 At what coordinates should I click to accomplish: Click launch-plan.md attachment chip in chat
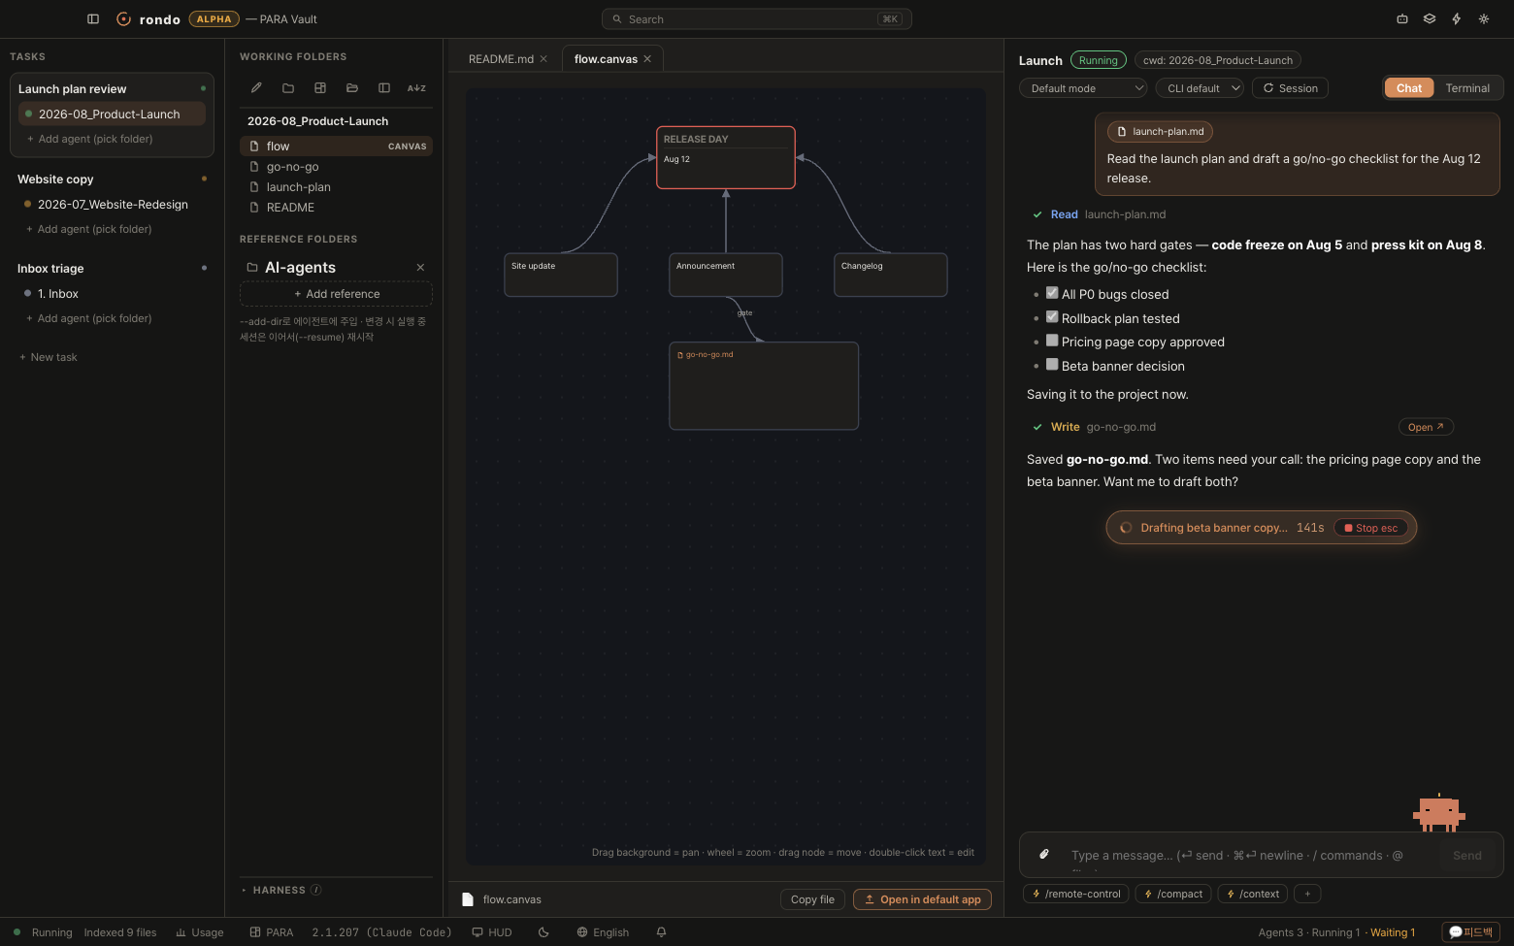[x=1160, y=132]
